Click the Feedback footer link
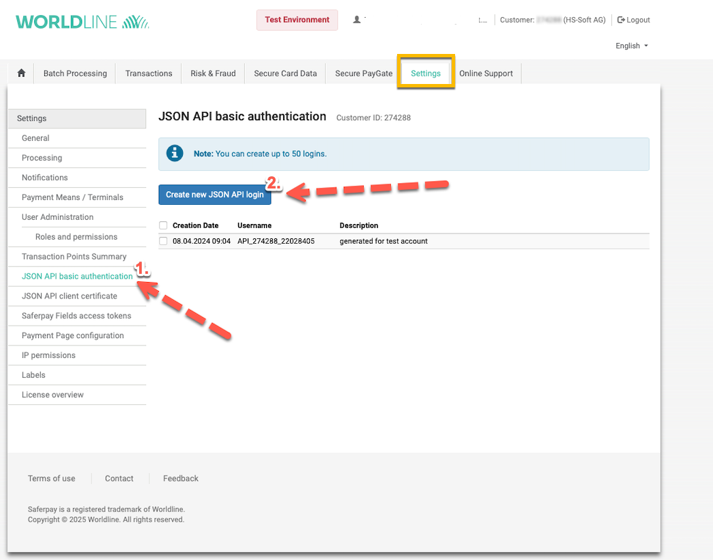The height and width of the screenshot is (560, 713). (x=181, y=479)
